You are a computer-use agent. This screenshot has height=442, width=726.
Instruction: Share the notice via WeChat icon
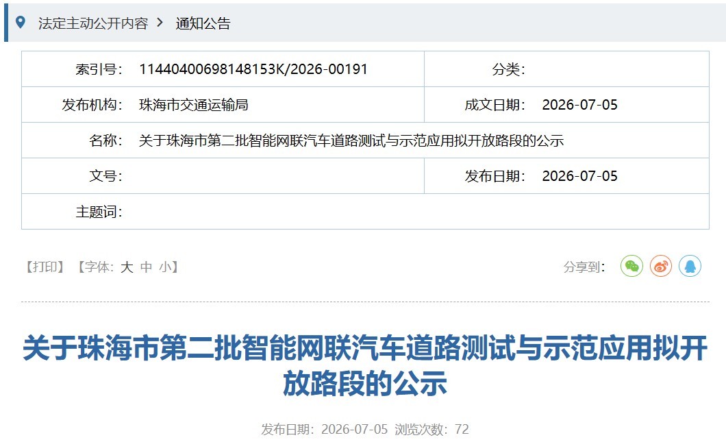631,266
